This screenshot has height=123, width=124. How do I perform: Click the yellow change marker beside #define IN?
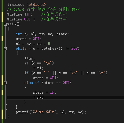coord(2,17)
